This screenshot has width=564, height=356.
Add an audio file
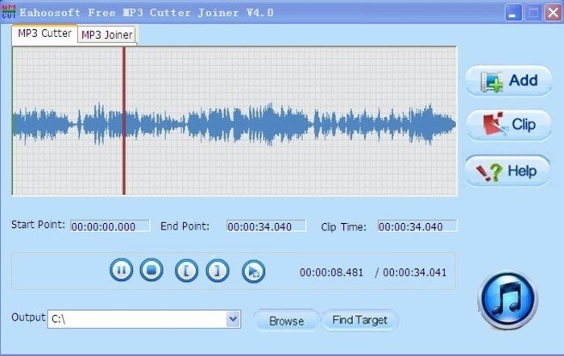[x=508, y=81]
